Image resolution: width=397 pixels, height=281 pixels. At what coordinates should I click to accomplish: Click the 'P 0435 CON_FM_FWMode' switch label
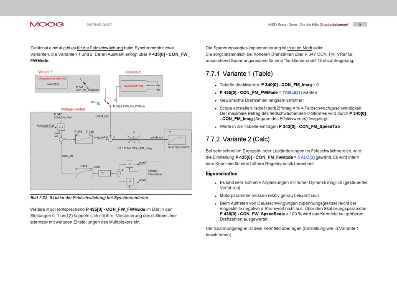(x=129, y=106)
